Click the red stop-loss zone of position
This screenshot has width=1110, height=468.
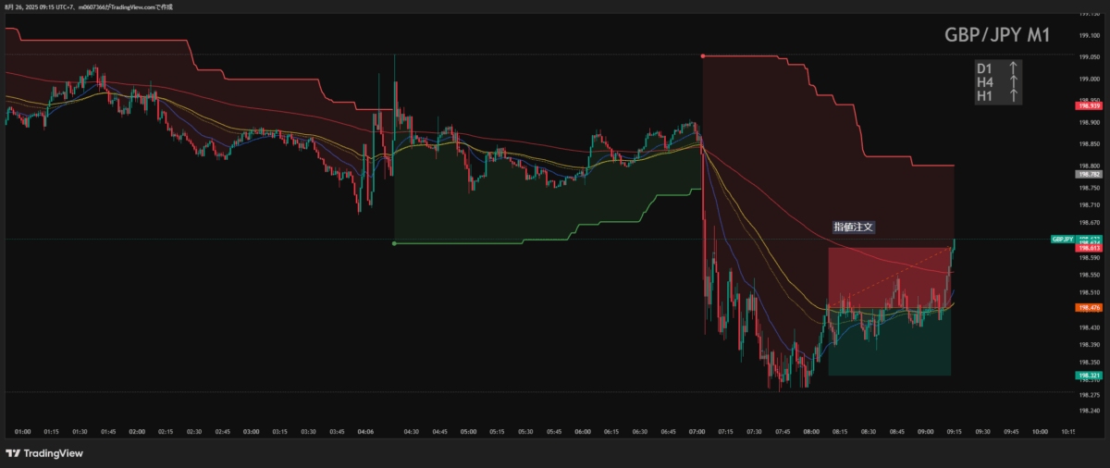888,277
